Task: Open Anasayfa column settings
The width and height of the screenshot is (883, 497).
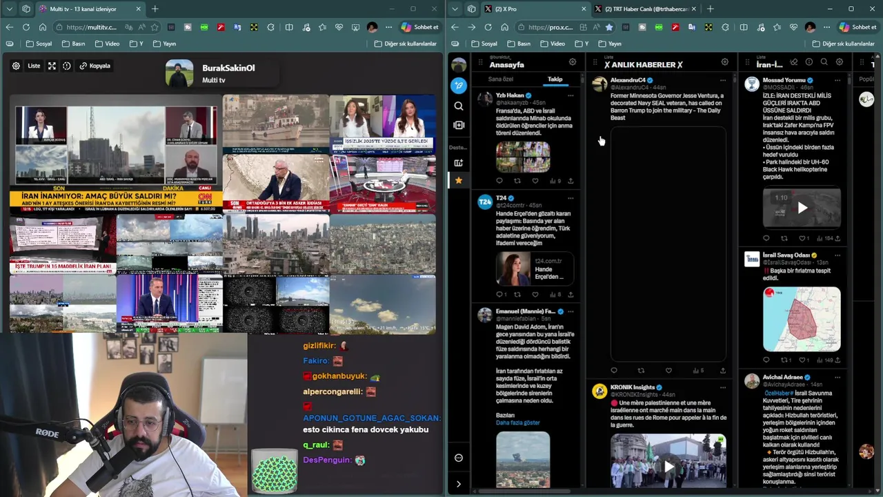Action: [573, 62]
